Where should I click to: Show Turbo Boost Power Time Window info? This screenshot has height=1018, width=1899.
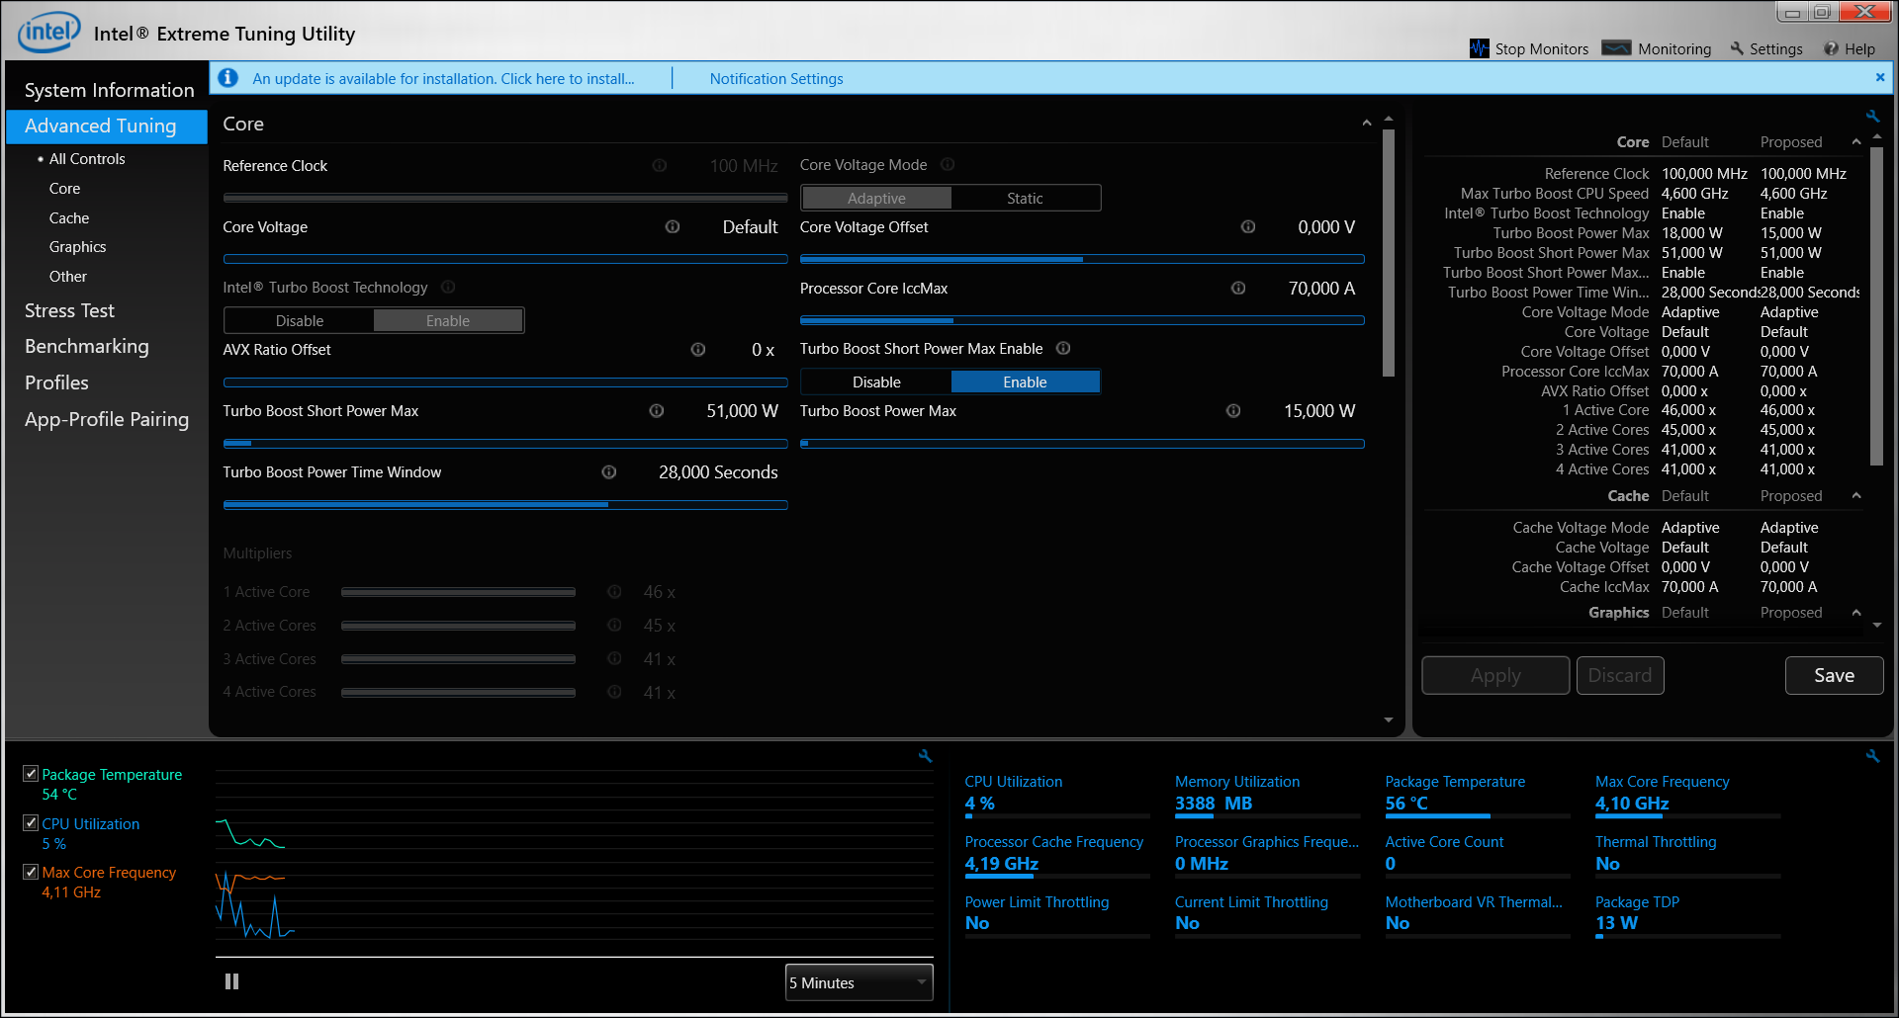point(609,471)
